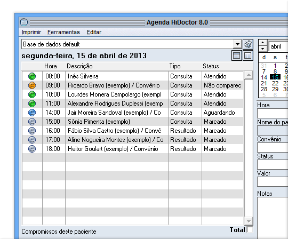The height and width of the screenshot is (239, 288).
Task: Click Resultado type for 16:00 appointment
Action: click(x=183, y=131)
